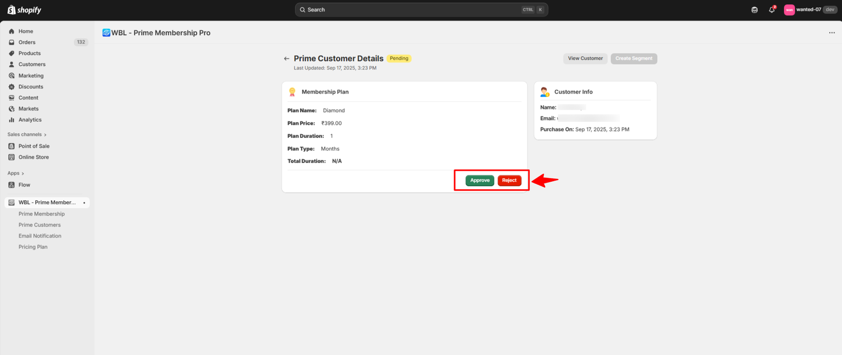
Task: Click the Products tag icon
Action: 12,54
